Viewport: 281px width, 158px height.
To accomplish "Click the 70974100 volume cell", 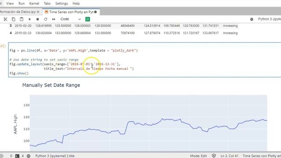I will [128, 33].
